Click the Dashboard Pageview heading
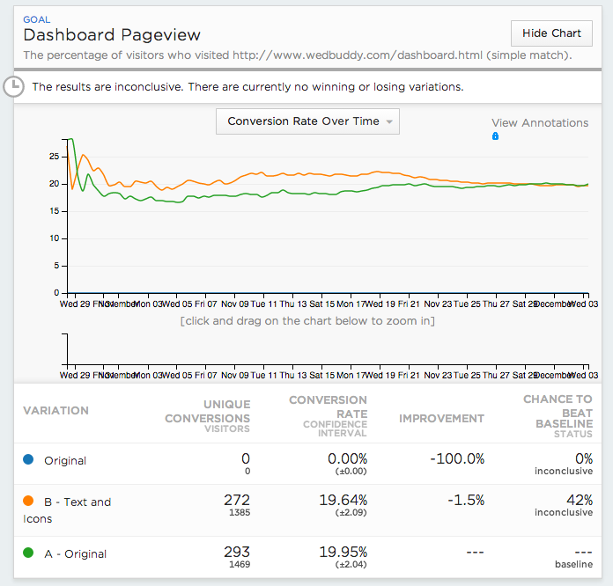The height and width of the screenshot is (586, 613). (x=112, y=35)
